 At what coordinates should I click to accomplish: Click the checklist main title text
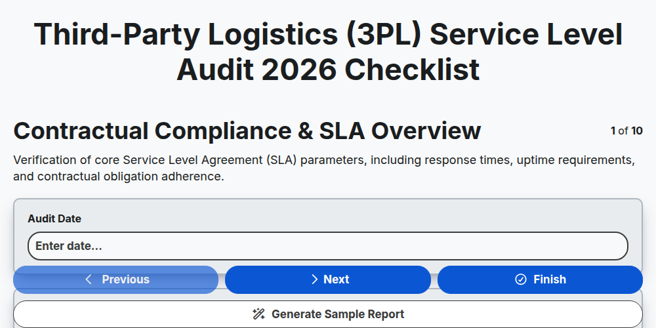tap(328, 51)
